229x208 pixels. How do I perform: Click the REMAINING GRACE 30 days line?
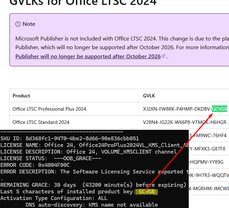(93, 185)
